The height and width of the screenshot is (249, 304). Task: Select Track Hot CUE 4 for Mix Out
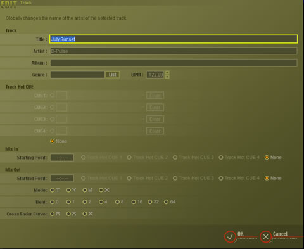221,178
